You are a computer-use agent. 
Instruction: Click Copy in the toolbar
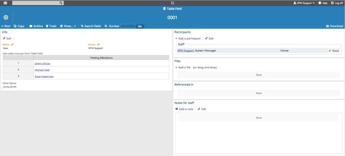(19, 26)
